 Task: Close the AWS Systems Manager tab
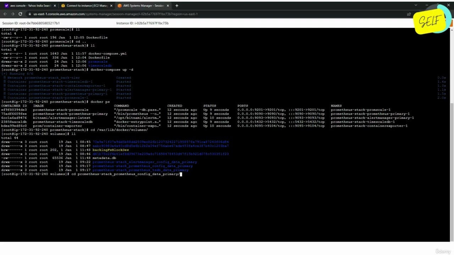(x=168, y=6)
